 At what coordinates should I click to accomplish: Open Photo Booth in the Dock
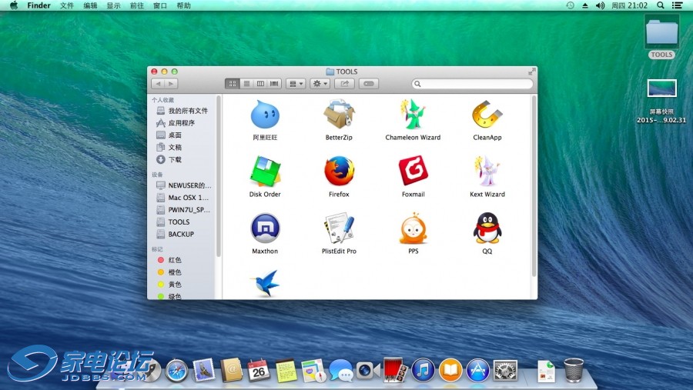[x=395, y=370]
